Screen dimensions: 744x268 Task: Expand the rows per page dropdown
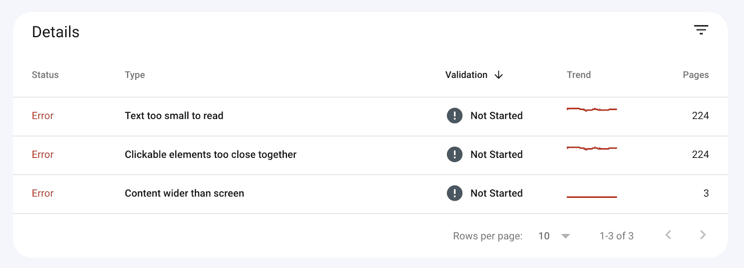[565, 236]
